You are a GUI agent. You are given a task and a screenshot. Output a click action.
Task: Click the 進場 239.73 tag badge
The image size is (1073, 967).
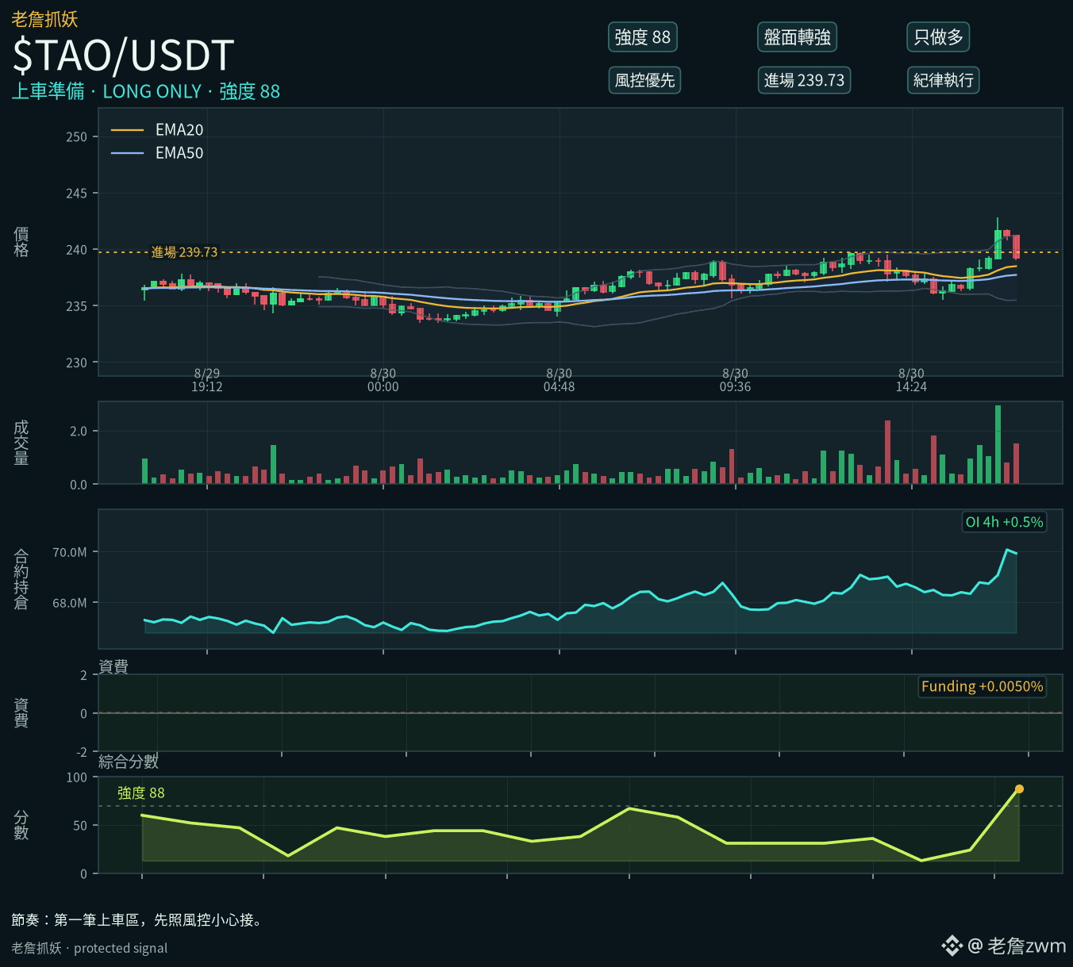coord(804,80)
